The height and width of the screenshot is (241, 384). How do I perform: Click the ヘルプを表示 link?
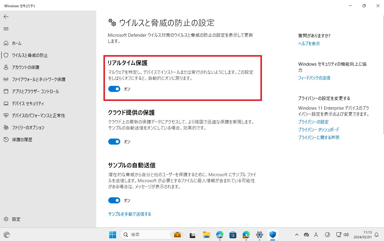309,43
